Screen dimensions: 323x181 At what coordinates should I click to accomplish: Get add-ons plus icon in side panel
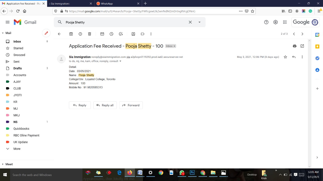317,88
